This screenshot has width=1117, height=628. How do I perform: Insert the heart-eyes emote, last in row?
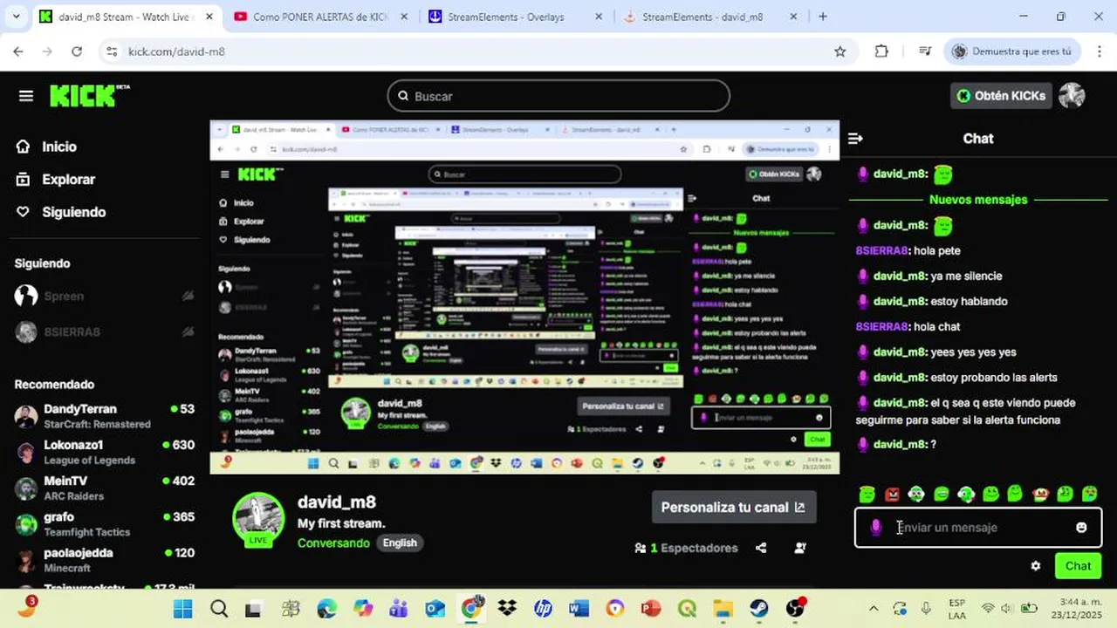coord(1090,495)
